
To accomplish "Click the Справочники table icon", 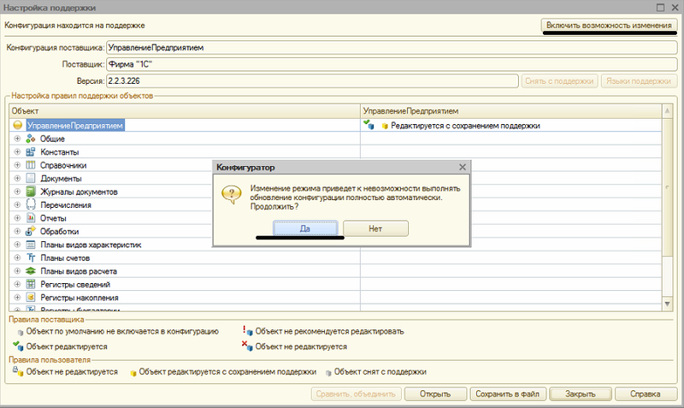I will point(31,165).
